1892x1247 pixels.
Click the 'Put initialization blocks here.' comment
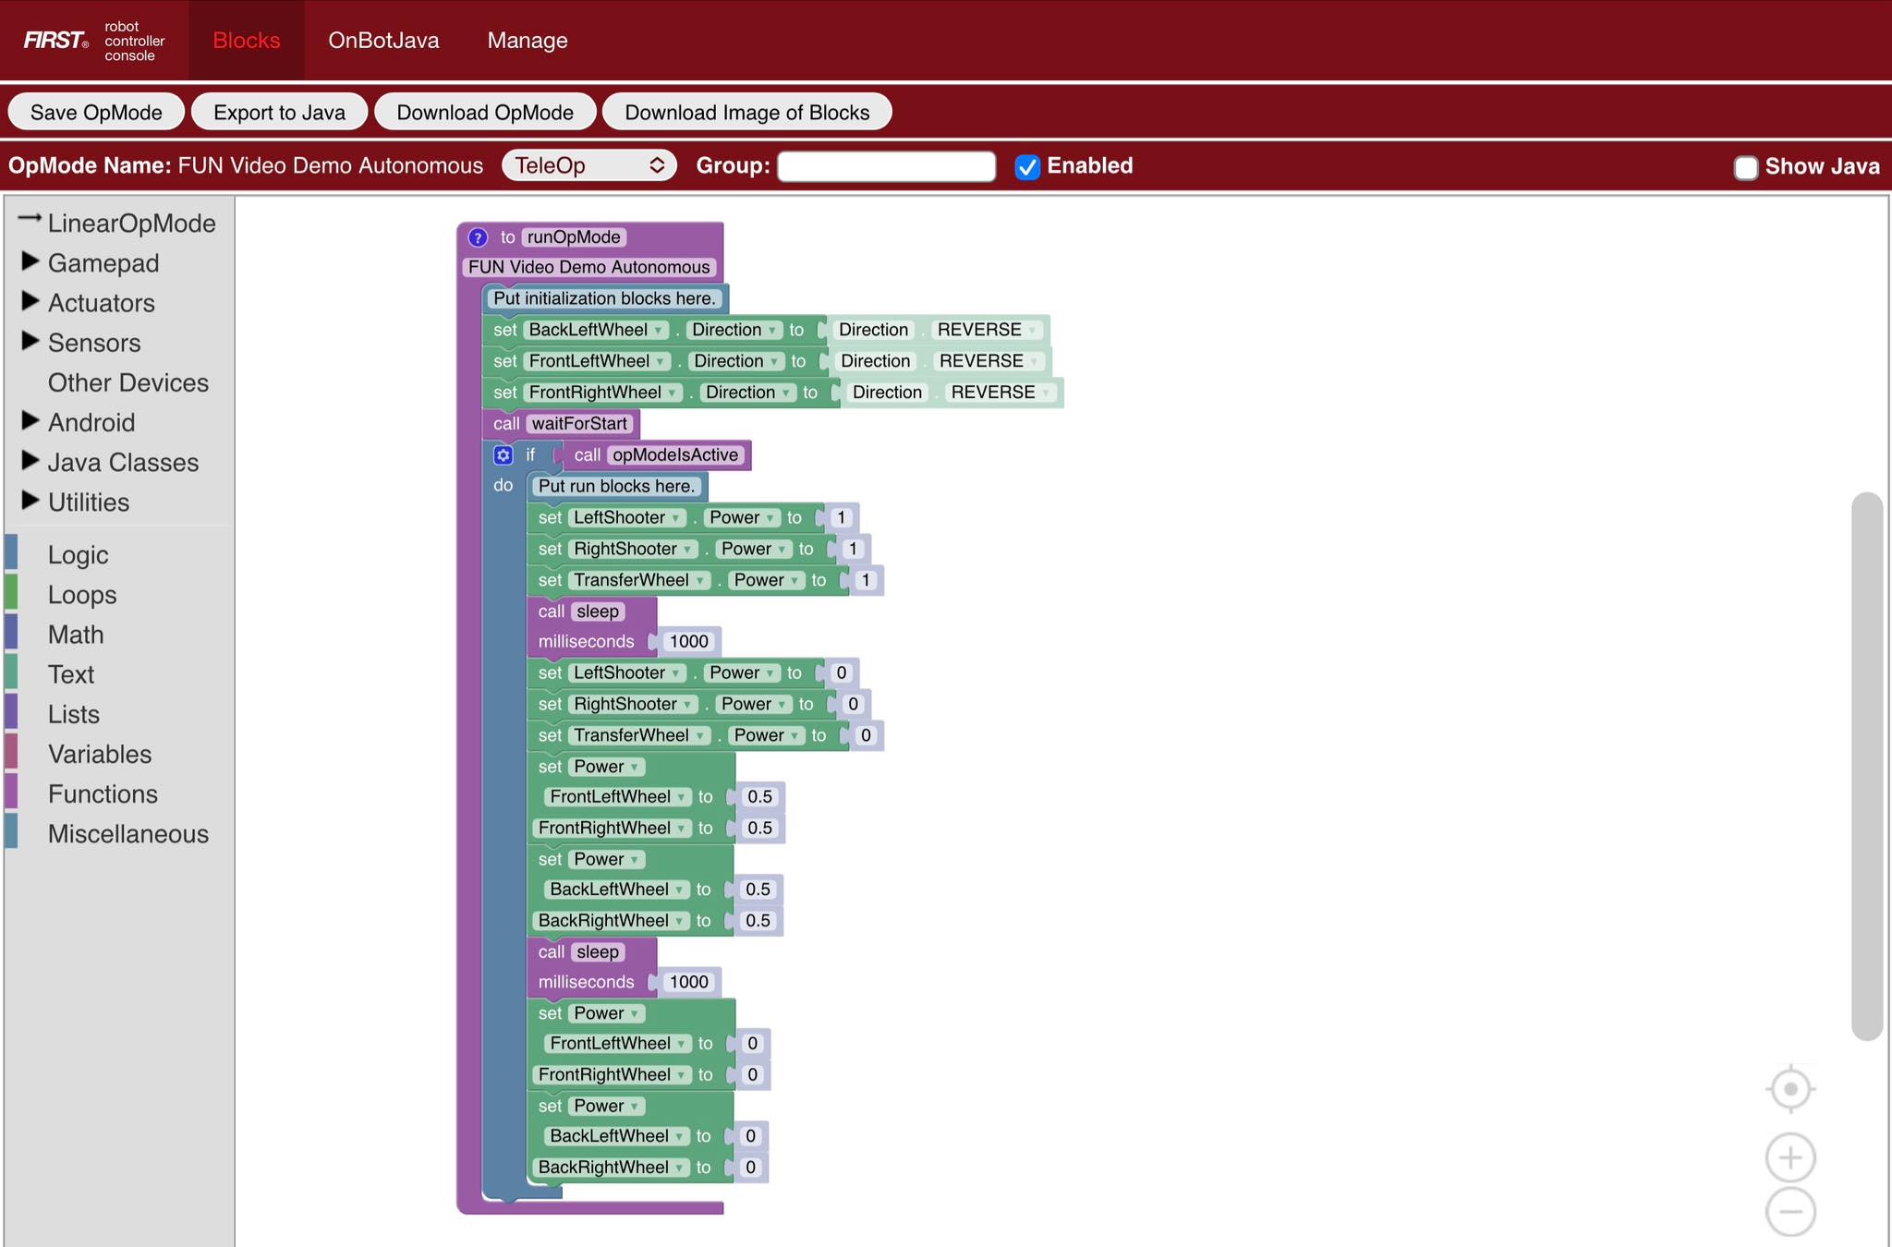[x=604, y=298]
